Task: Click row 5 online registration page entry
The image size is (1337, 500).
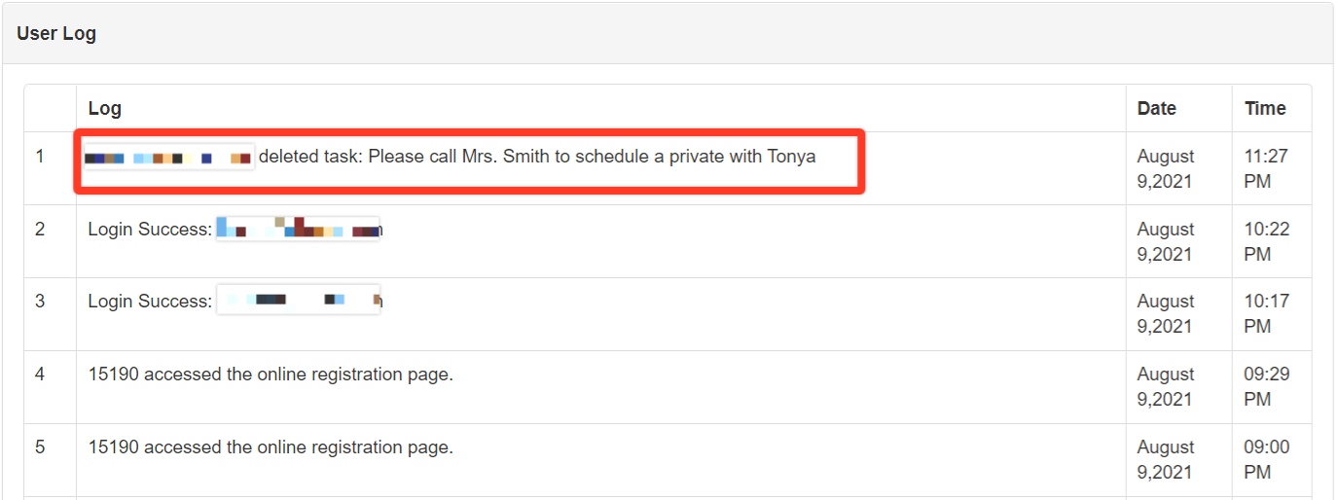Action: click(x=271, y=447)
